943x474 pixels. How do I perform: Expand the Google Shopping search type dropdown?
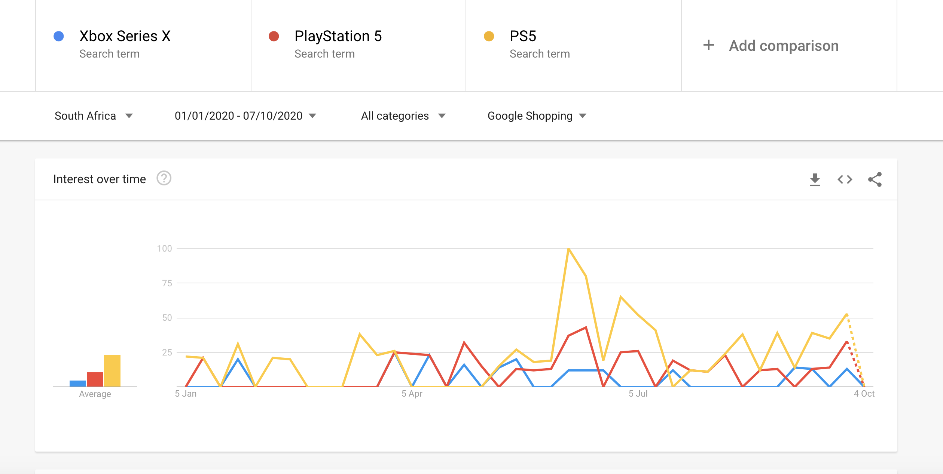pos(537,116)
